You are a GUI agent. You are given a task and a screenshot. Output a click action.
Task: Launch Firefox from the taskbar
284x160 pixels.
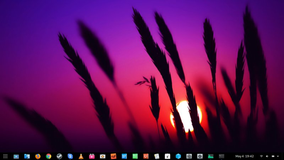point(38,156)
